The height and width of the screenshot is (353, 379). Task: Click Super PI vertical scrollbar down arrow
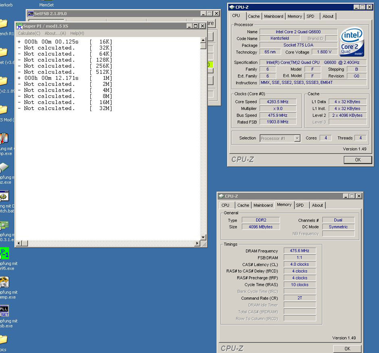pos(203,237)
